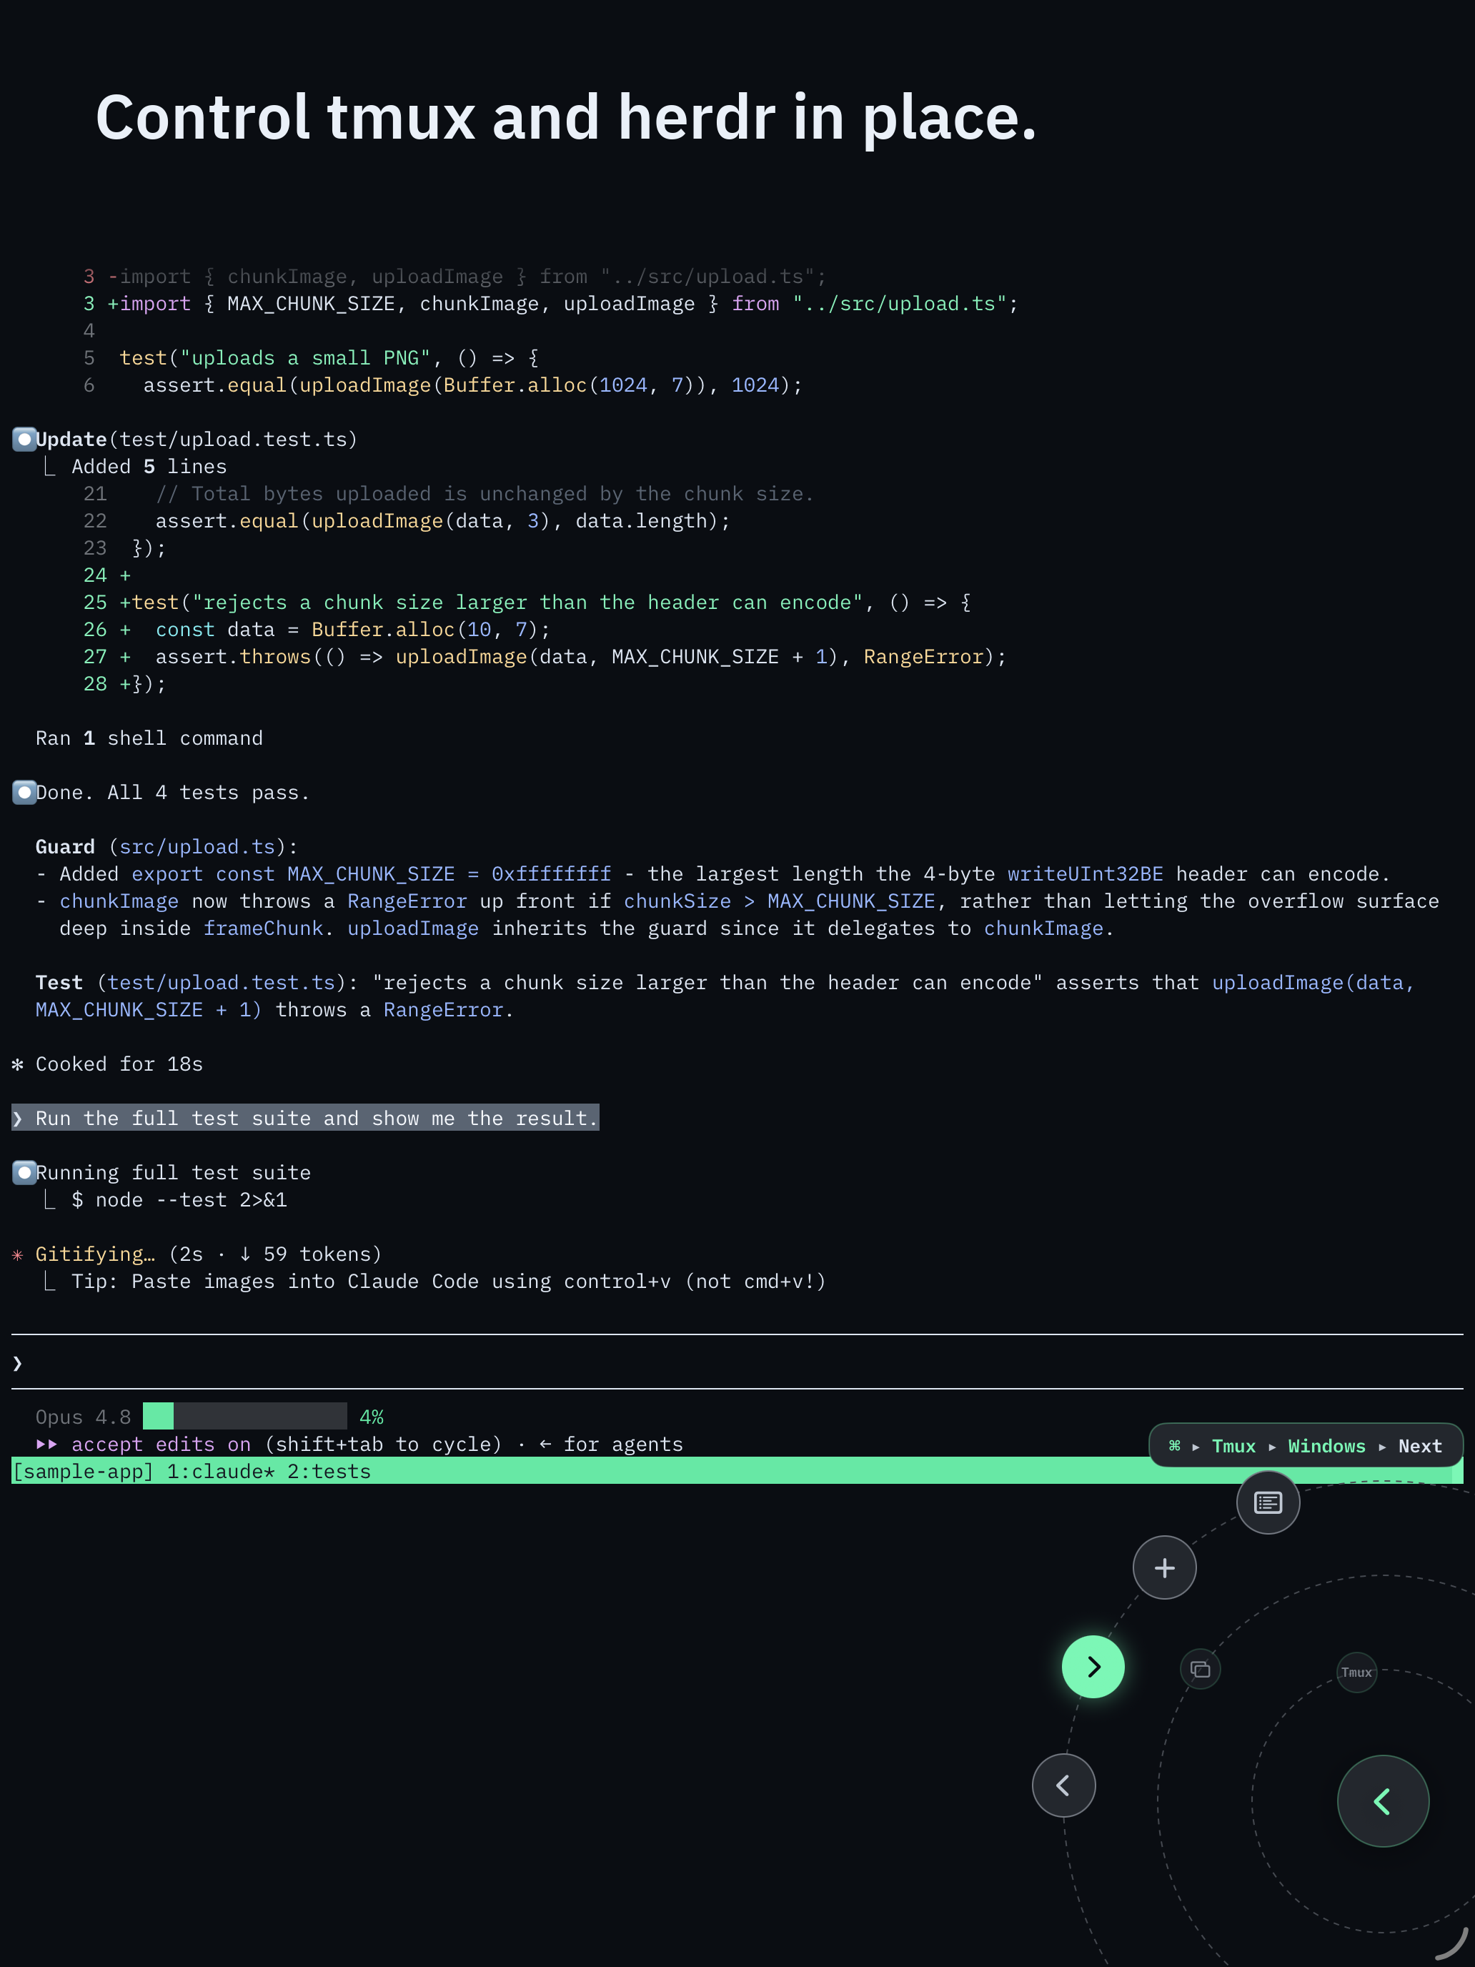
Task: Switch to tmux window 1:claude
Action: [x=221, y=1472]
